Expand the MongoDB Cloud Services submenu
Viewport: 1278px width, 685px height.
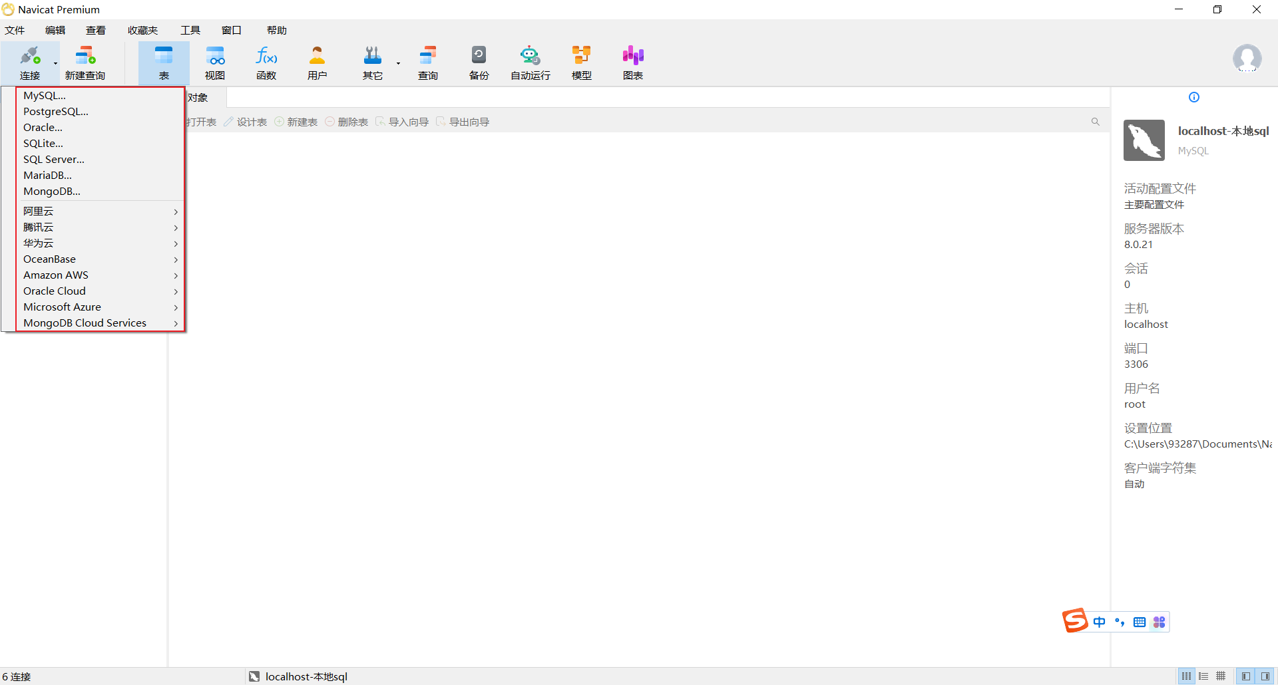point(100,323)
